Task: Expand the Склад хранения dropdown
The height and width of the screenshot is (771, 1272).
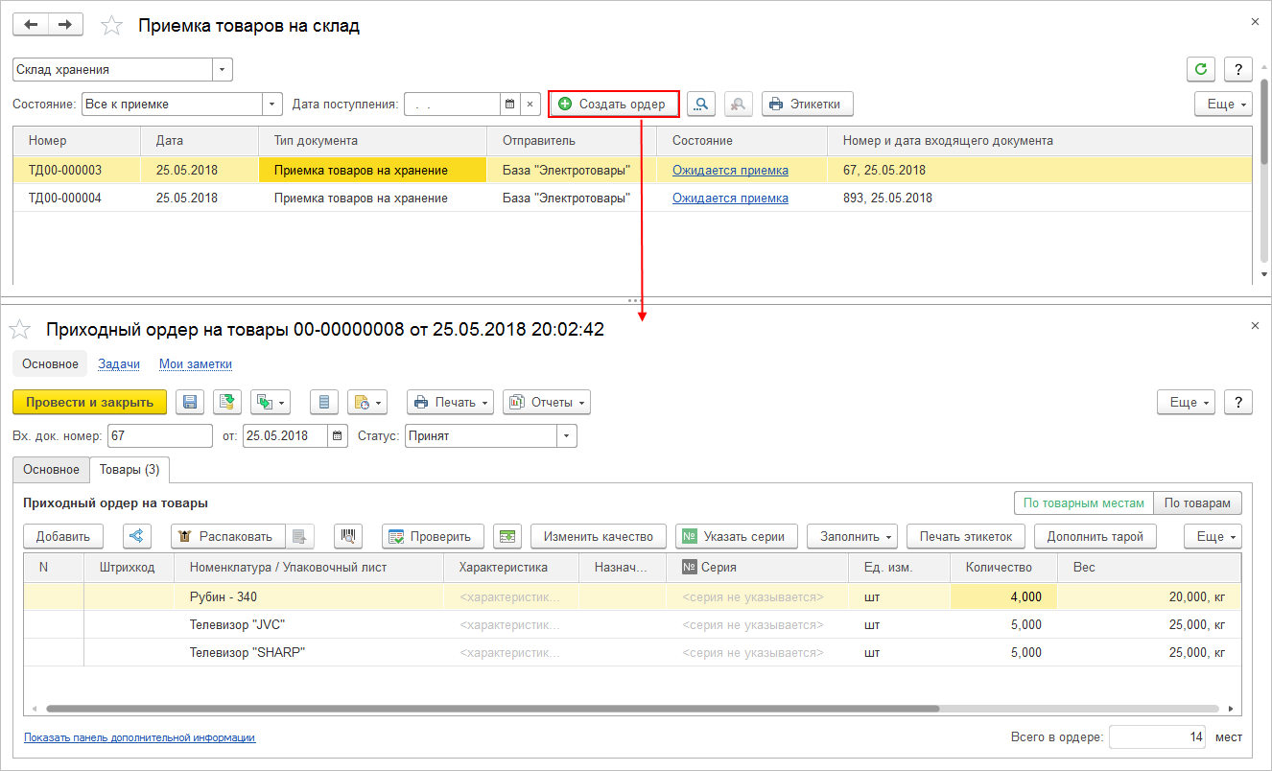Action: (223, 70)
